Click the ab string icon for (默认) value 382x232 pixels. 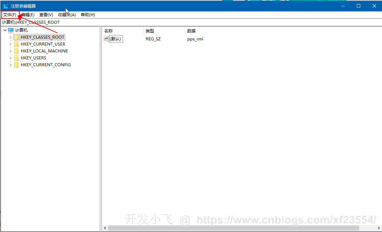coord(106,39)
